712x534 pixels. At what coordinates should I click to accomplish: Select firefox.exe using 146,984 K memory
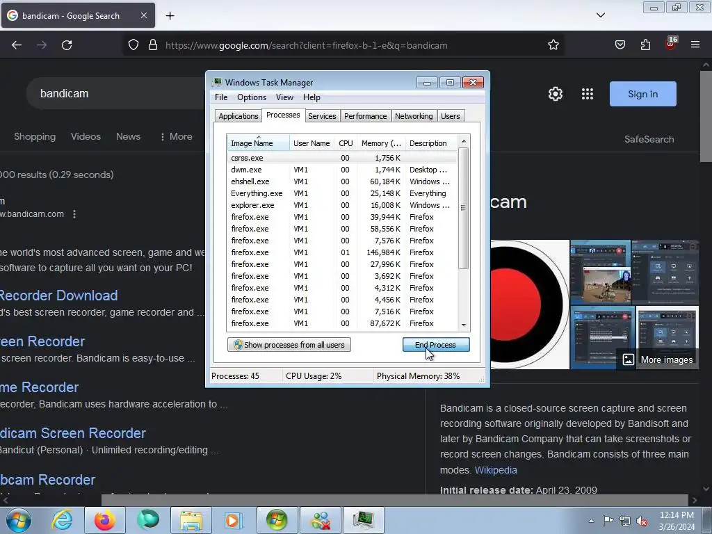tap(342, 252)
